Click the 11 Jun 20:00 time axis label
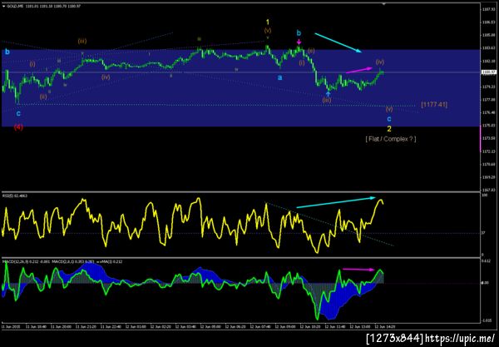This screenshot has height=347, width=499. coord(62,327)
